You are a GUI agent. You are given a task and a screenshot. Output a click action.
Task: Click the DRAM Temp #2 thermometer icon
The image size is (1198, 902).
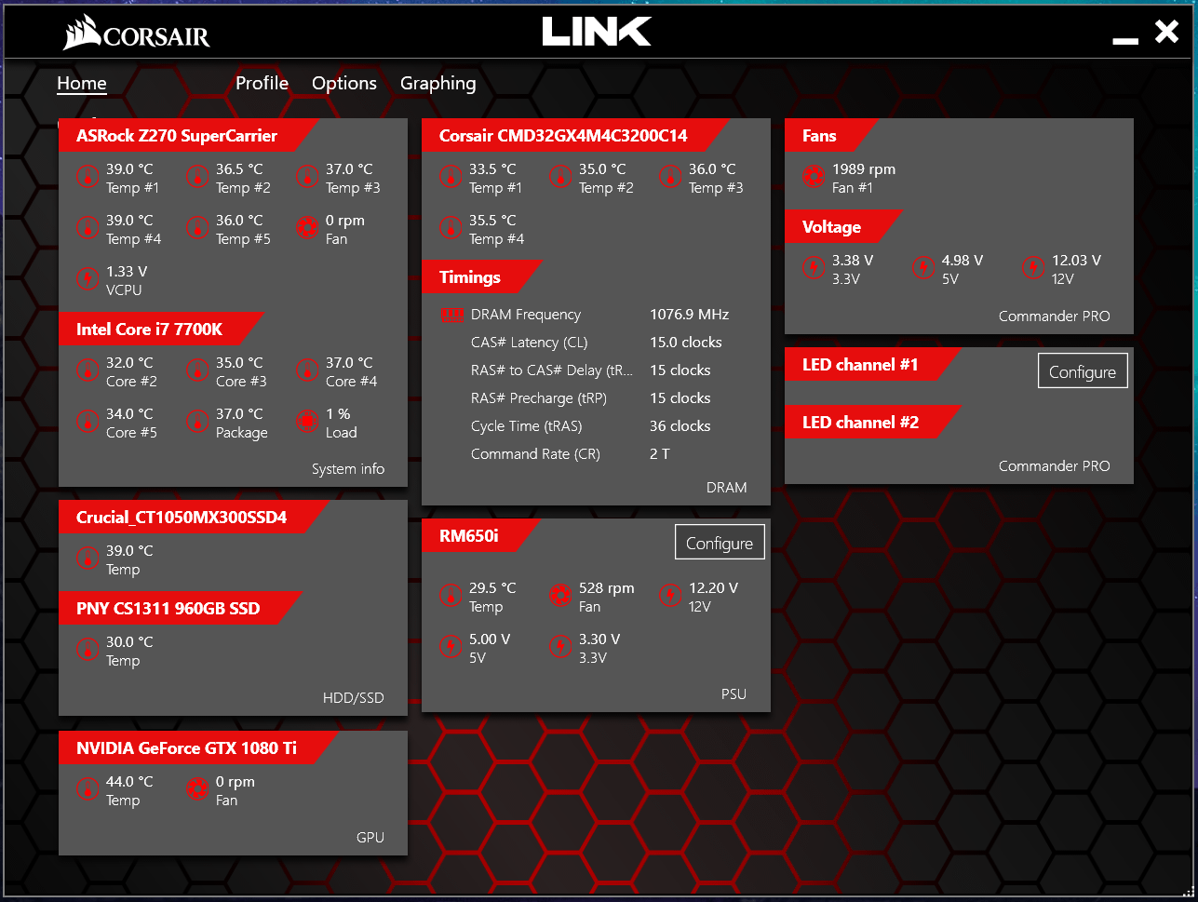click(560, 177)
